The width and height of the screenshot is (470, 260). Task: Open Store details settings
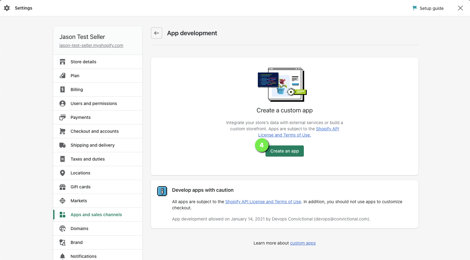point(98,62)
